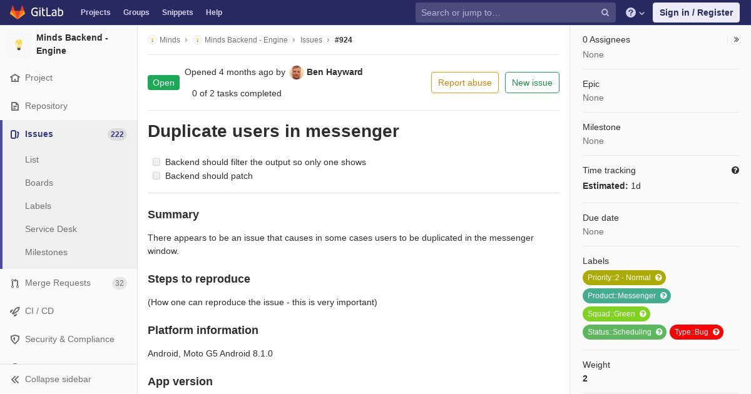Open the Groups menu
The image size is (751, 394).
136,13
